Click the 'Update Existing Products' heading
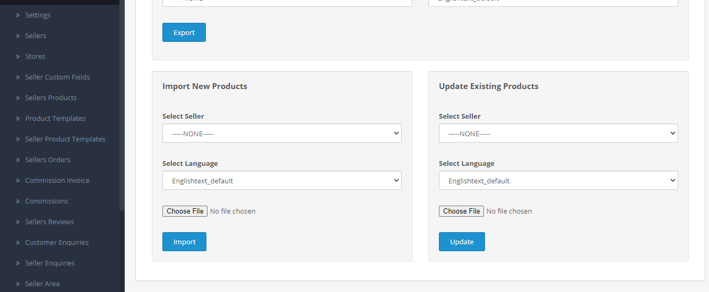 [x=489, y=86]
